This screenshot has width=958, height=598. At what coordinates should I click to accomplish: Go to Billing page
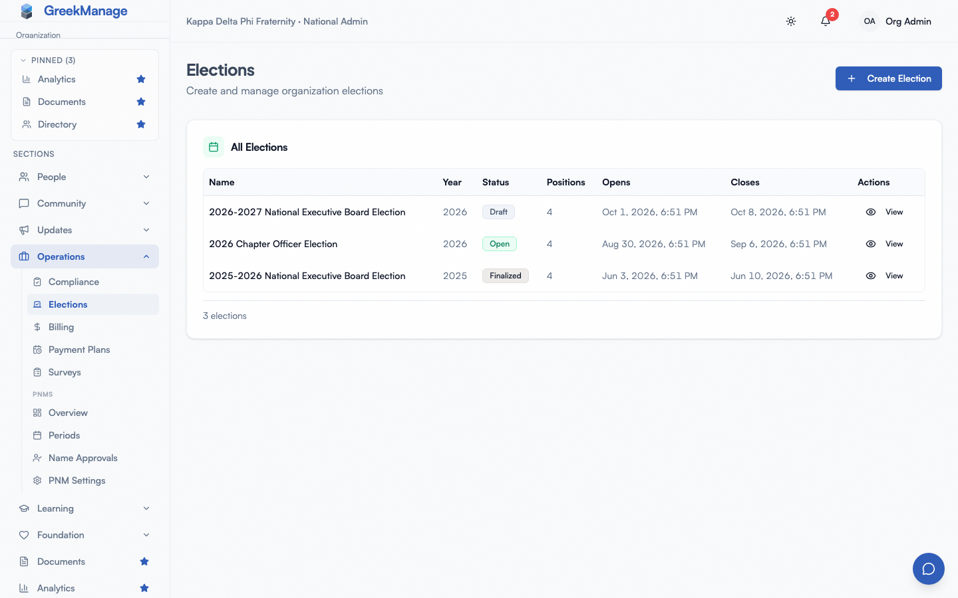coord(93,327)
